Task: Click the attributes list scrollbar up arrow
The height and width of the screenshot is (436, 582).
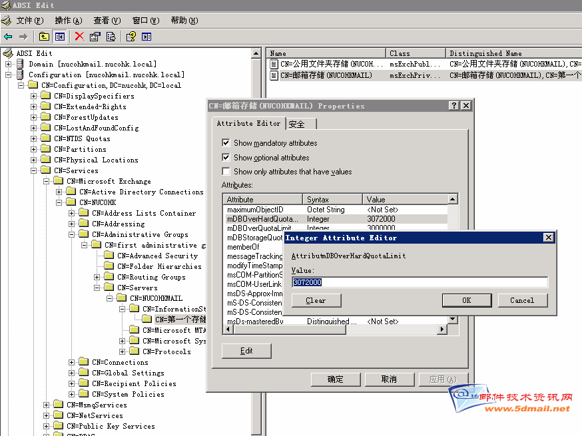Action: pyautogui.click(x=453, y=199)
